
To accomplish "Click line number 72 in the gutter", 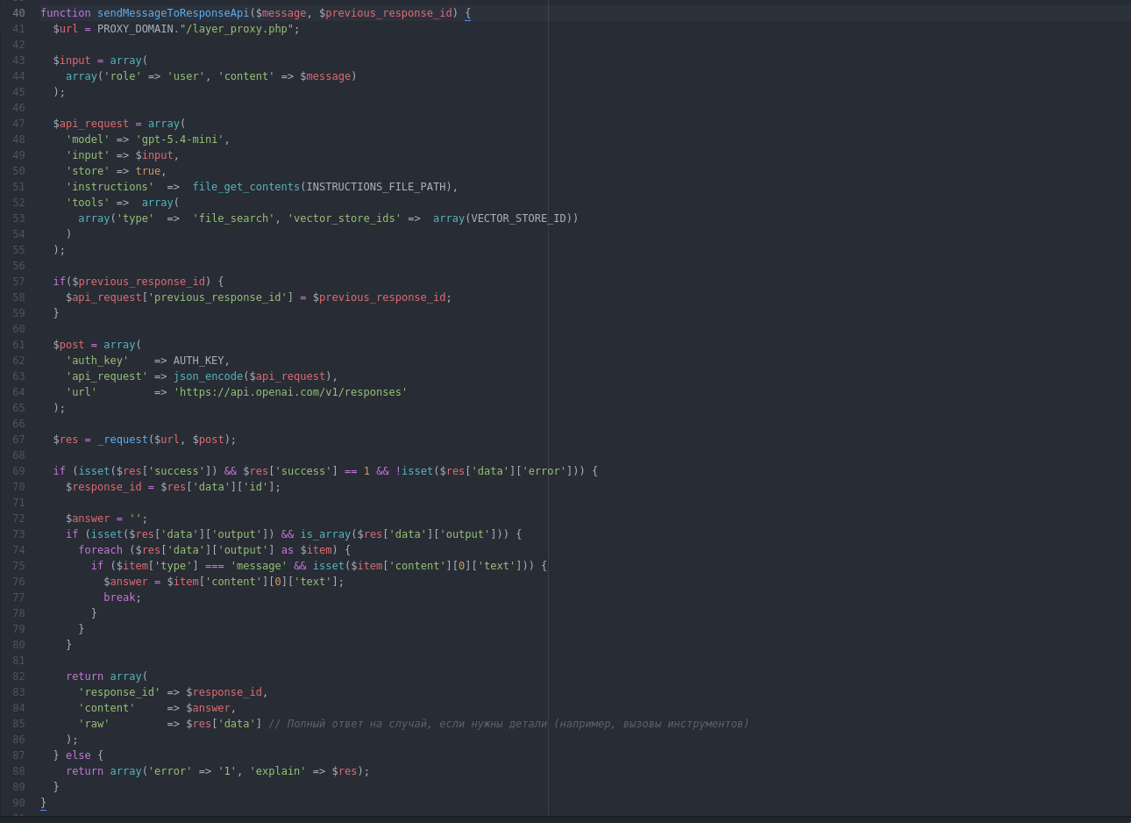I will [x=18, y=519].
